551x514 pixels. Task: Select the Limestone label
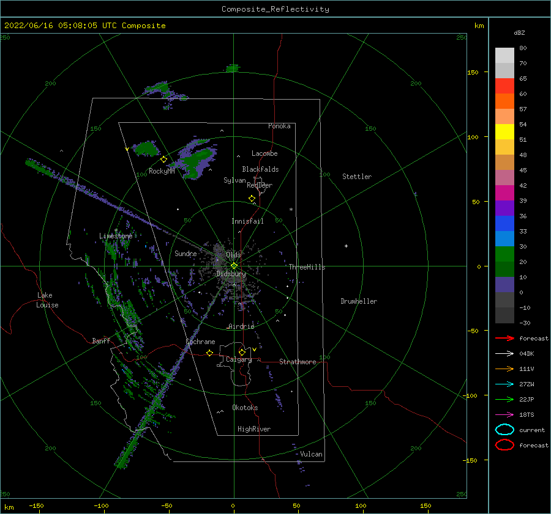[116, 236]
